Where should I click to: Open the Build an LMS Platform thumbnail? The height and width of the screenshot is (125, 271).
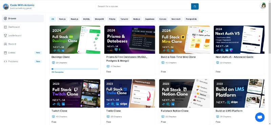pyautogui.click(x=239, y=94)
